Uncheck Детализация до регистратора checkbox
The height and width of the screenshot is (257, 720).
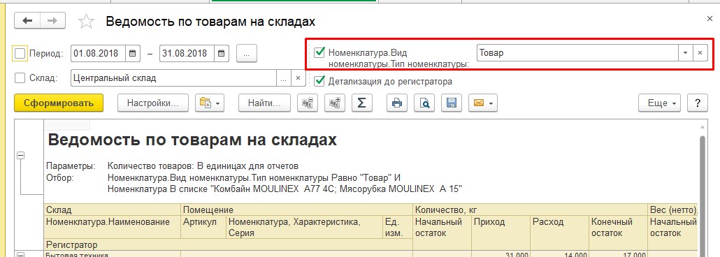(320, 81)
